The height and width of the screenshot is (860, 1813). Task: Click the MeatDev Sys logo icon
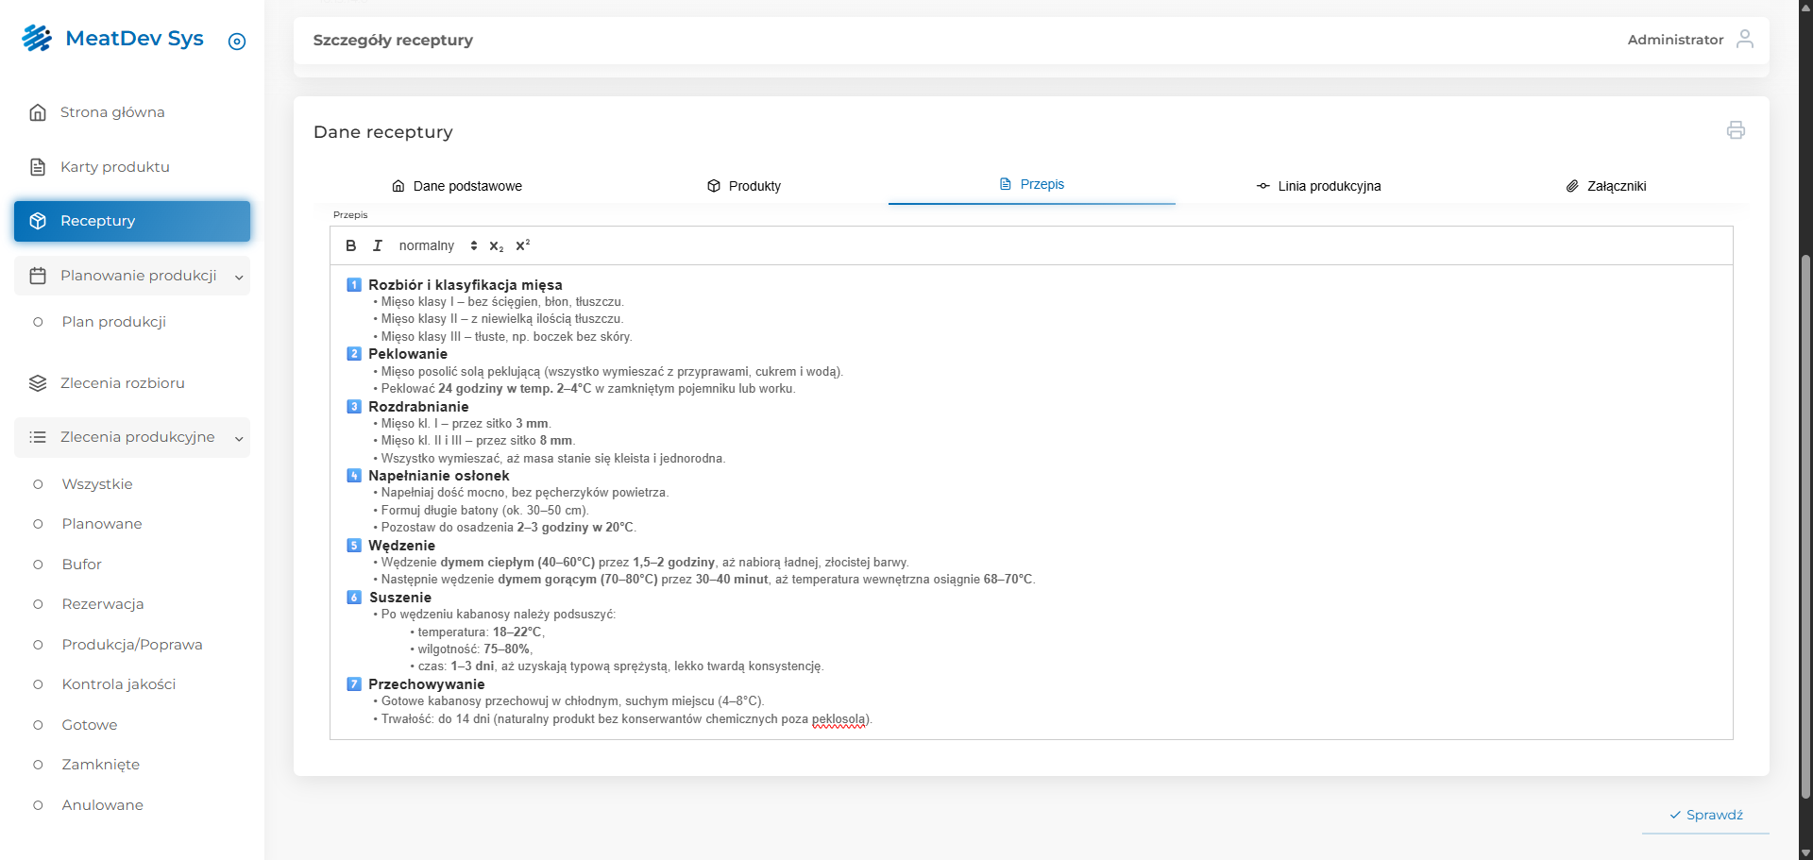pyautogui.click(x=37, y=38)
